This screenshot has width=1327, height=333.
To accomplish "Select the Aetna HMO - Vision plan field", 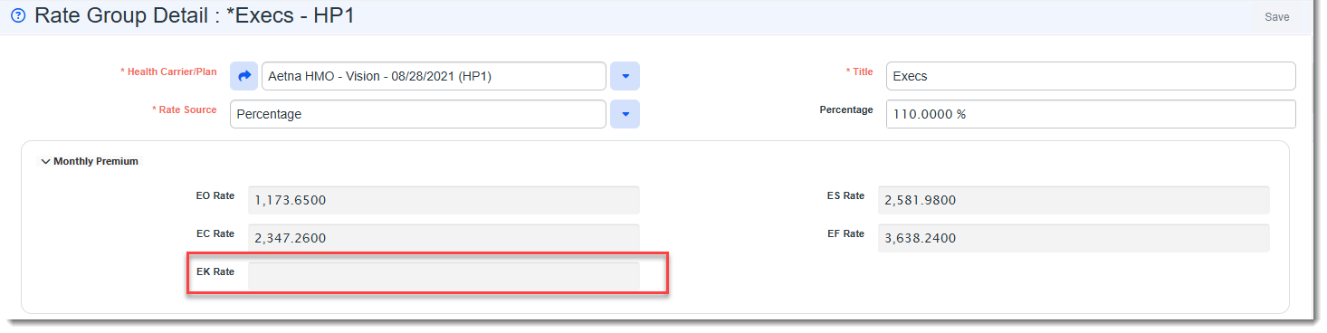I will click(x=434, y=76).
